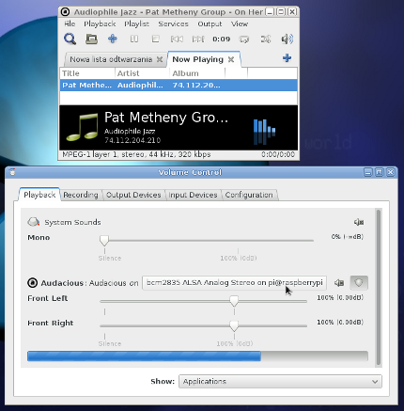
Task: Add a new playlist tab with plus icon
Action: [287, 58]
